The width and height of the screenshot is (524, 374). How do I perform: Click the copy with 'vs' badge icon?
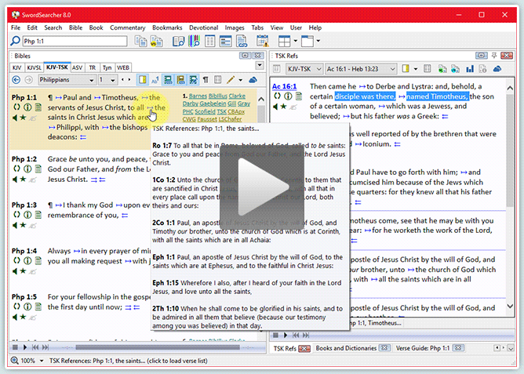156,41
